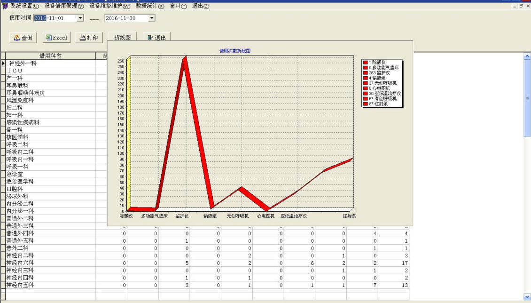Click the 打印 print button
Screen dimensions: 531x303
pos(89,38)
